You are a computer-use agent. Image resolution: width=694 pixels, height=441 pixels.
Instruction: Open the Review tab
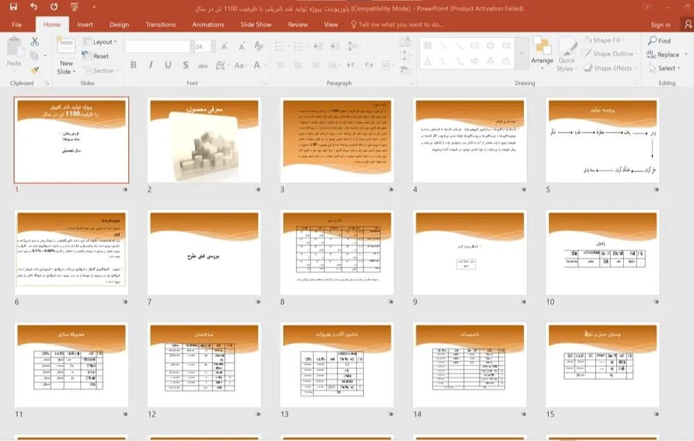[298, 24]
